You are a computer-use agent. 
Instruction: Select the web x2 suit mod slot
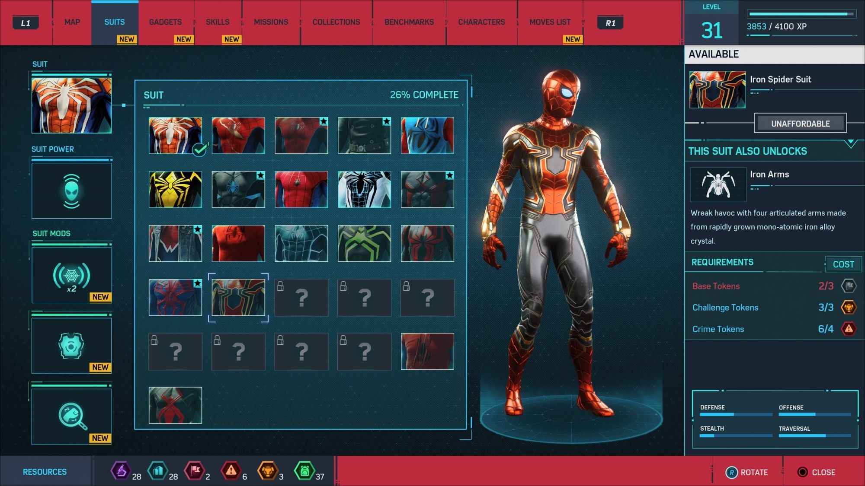(71, 276)
